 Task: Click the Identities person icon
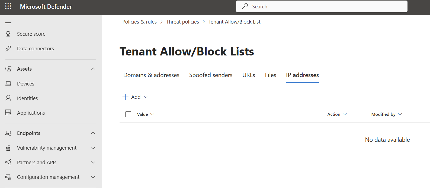(8, 98)
